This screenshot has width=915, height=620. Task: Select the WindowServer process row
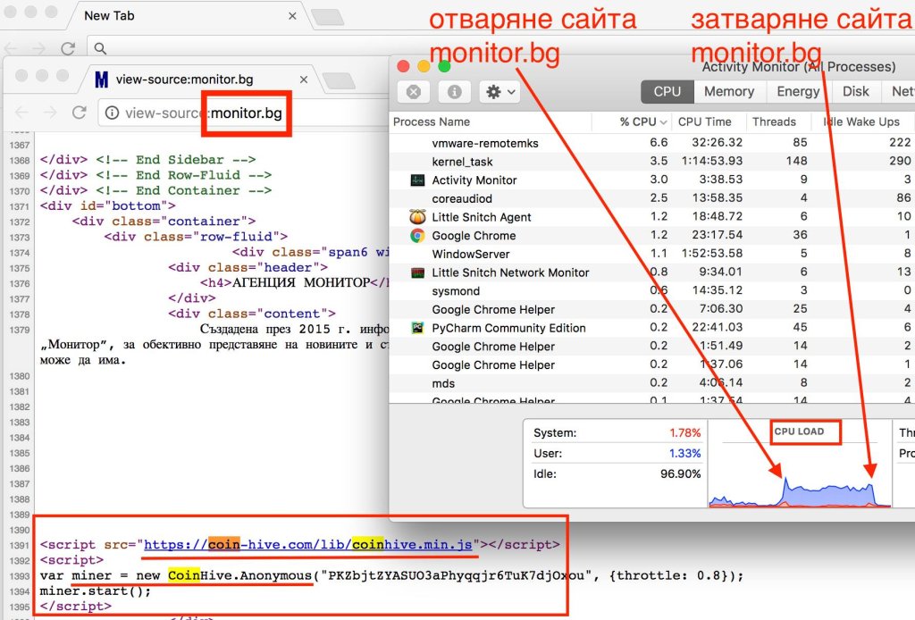[651, 254]
